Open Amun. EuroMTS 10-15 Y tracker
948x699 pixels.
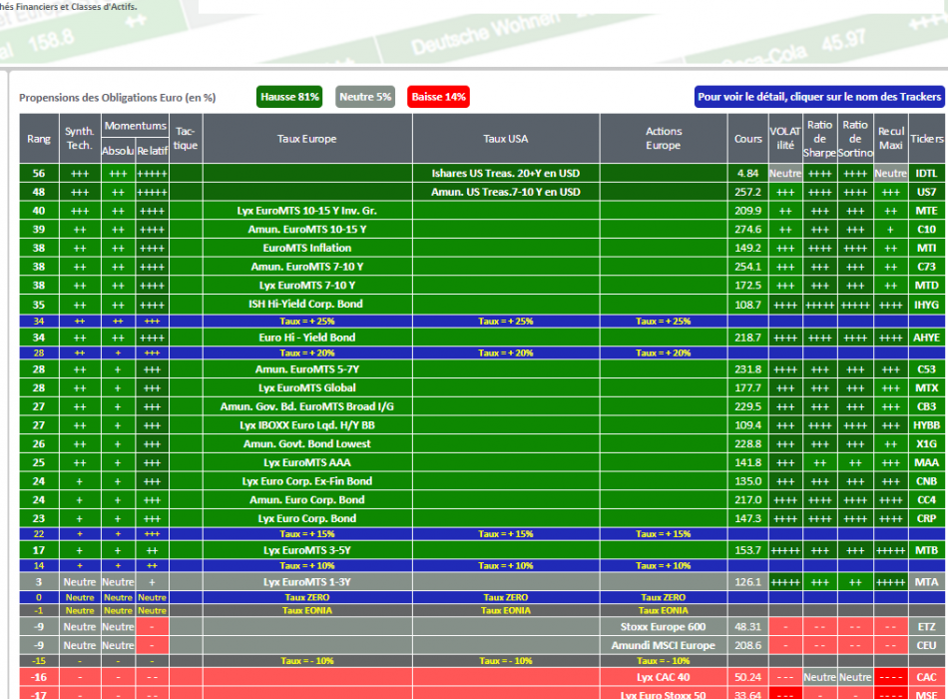pyautogui.click(x=306, y=230)
